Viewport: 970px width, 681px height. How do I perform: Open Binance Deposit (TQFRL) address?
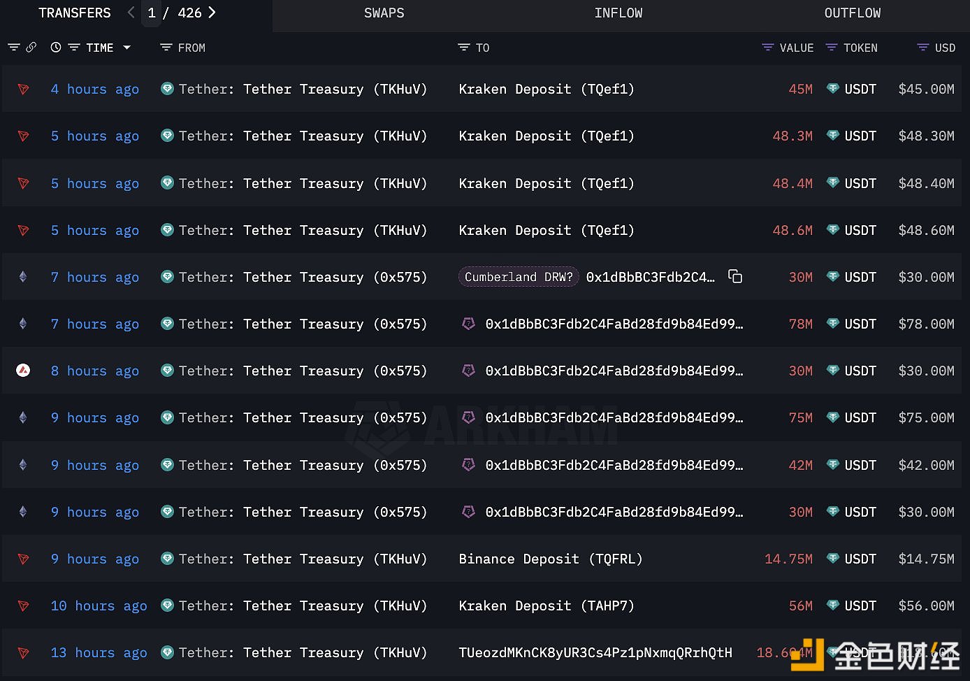point(551,559)
